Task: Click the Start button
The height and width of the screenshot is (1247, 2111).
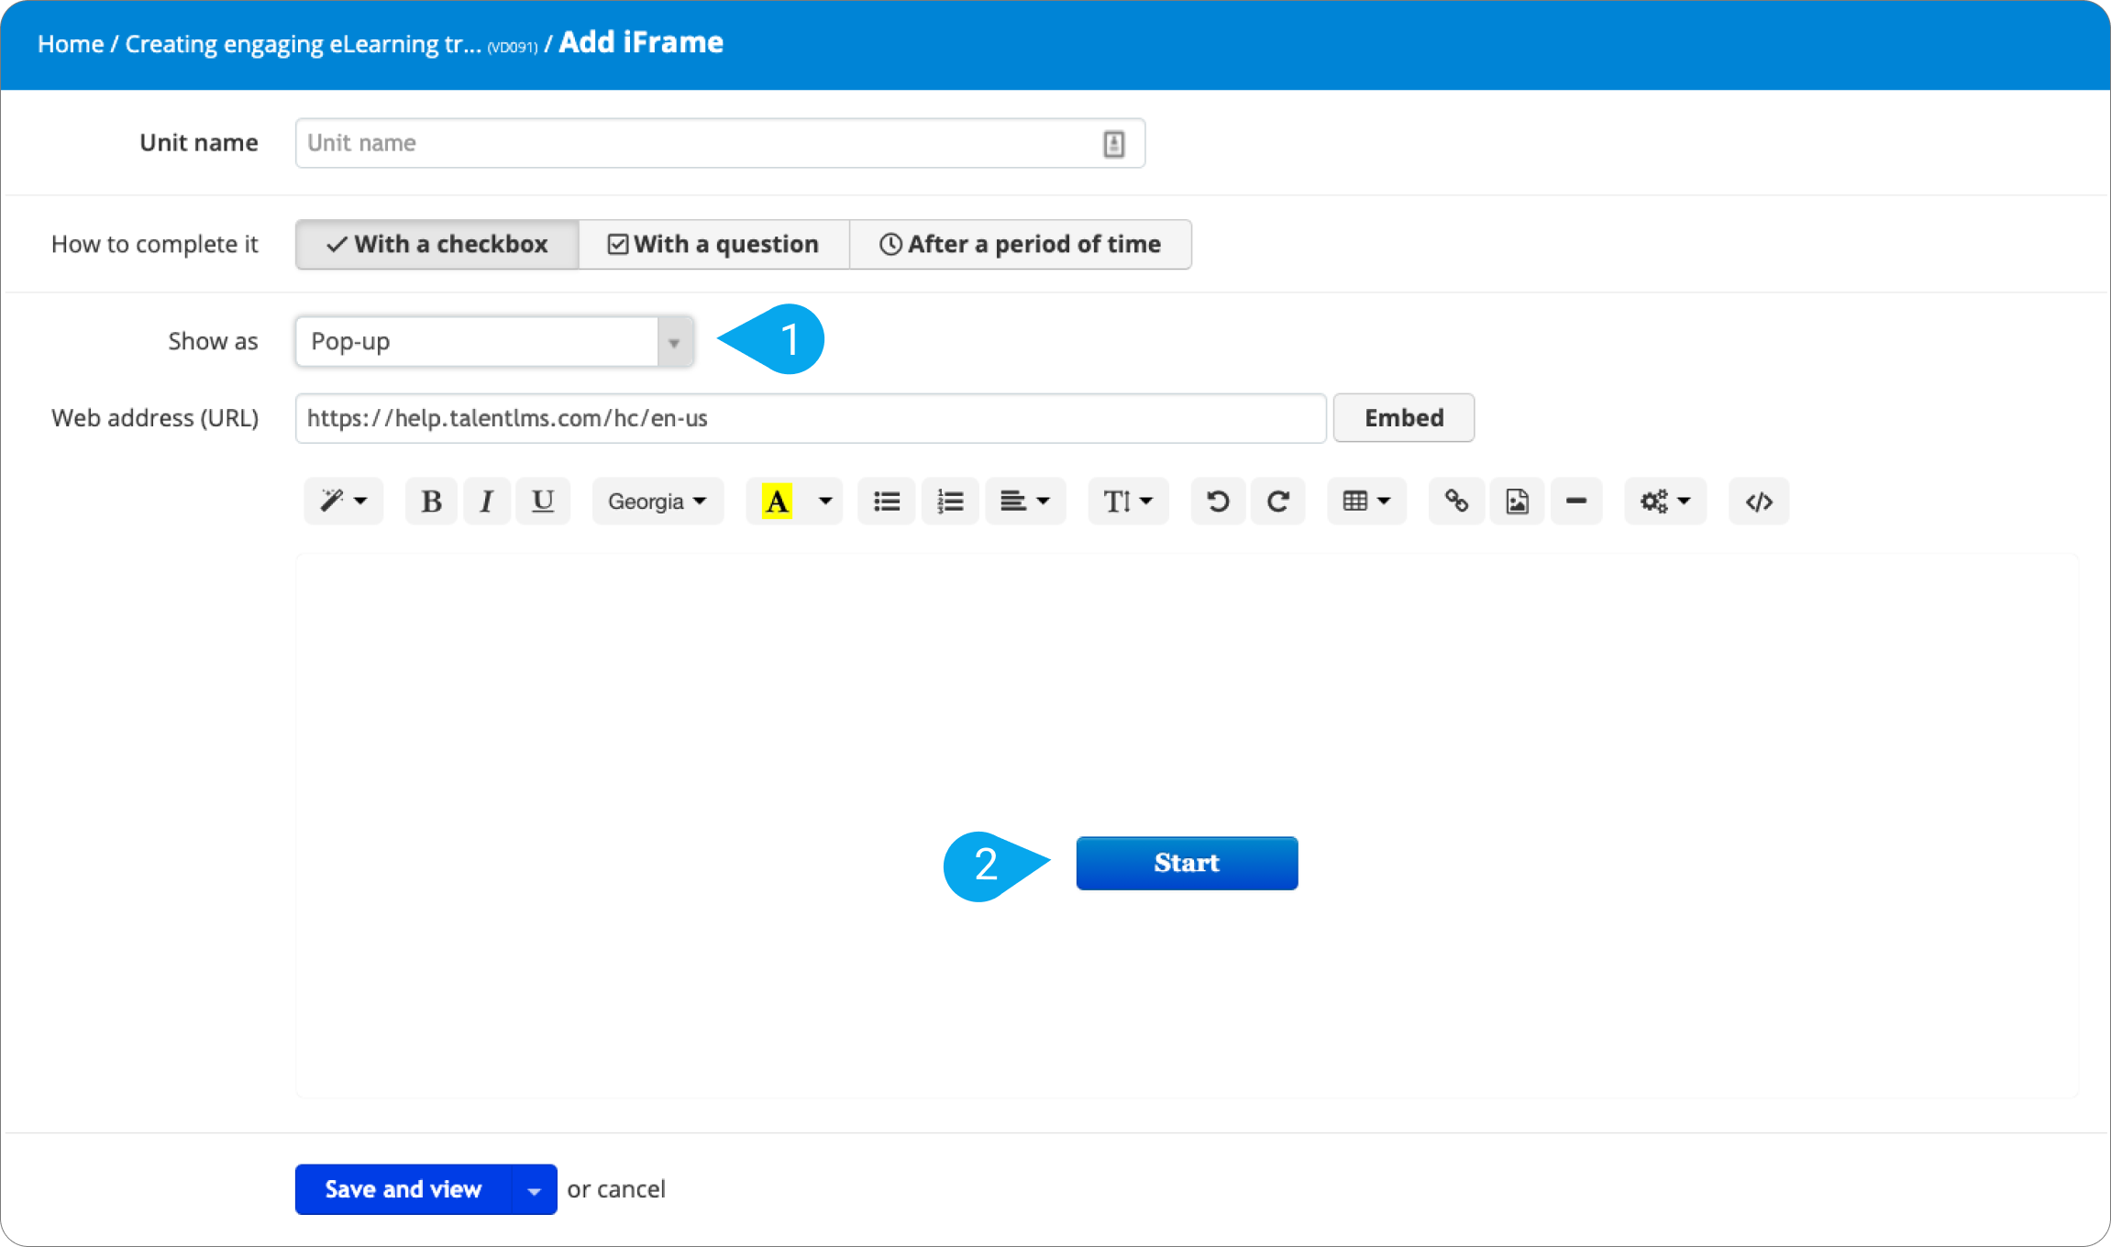Action: click(1186, 863)
